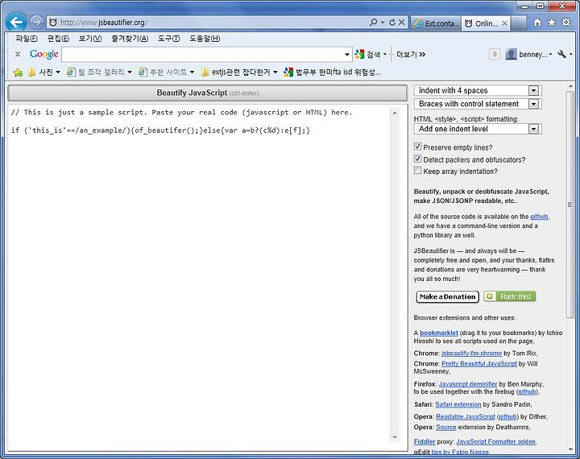Screen dimensions: 580x459
Task: Enable Keep array indentation checkbox
Action: 417,171
